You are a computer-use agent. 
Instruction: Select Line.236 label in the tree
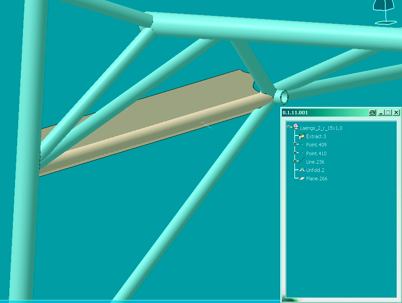point(315,162)
